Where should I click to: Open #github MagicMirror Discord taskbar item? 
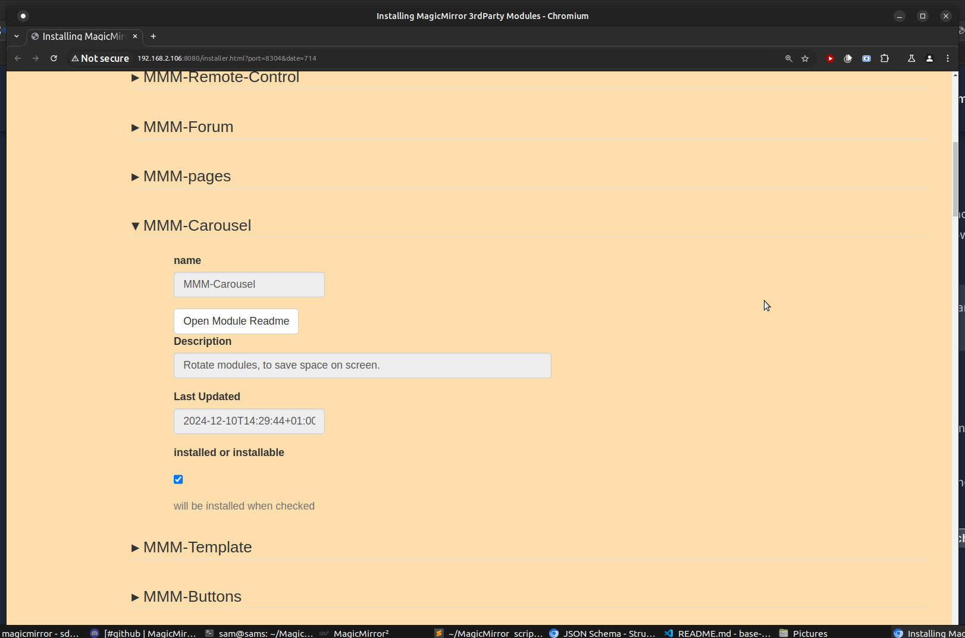[143, 633]
